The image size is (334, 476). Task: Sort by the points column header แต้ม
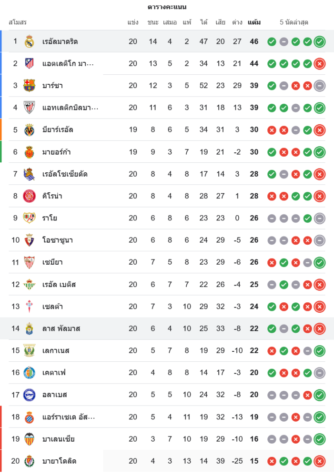click(254, 22)
